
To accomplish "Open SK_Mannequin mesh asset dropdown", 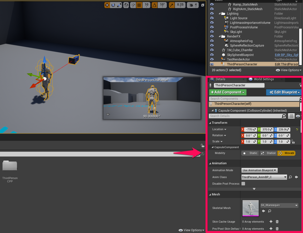I will 279,205.
